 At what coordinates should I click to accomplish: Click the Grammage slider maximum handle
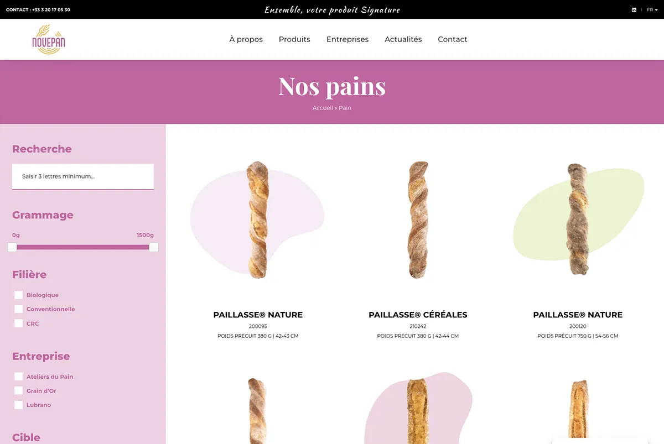(x=154, y=247)
